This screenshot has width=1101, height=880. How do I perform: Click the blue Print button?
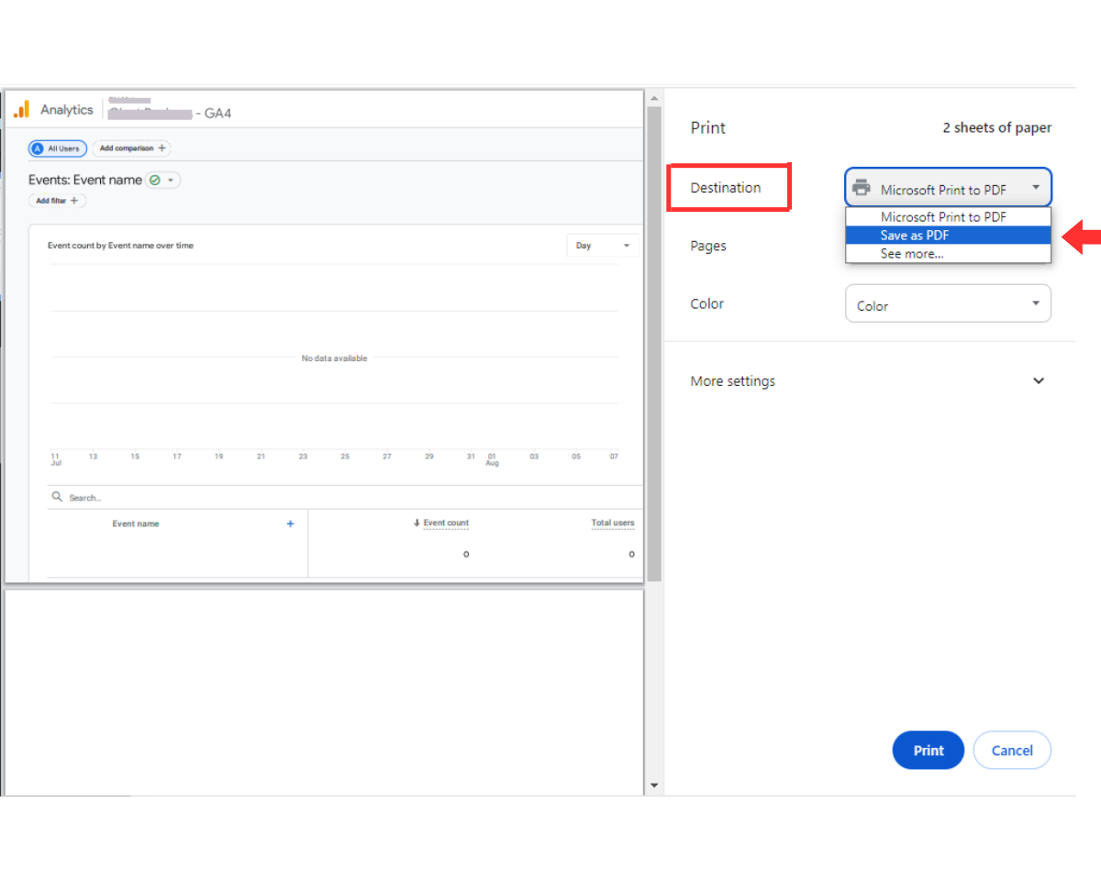tap(928, 750)
